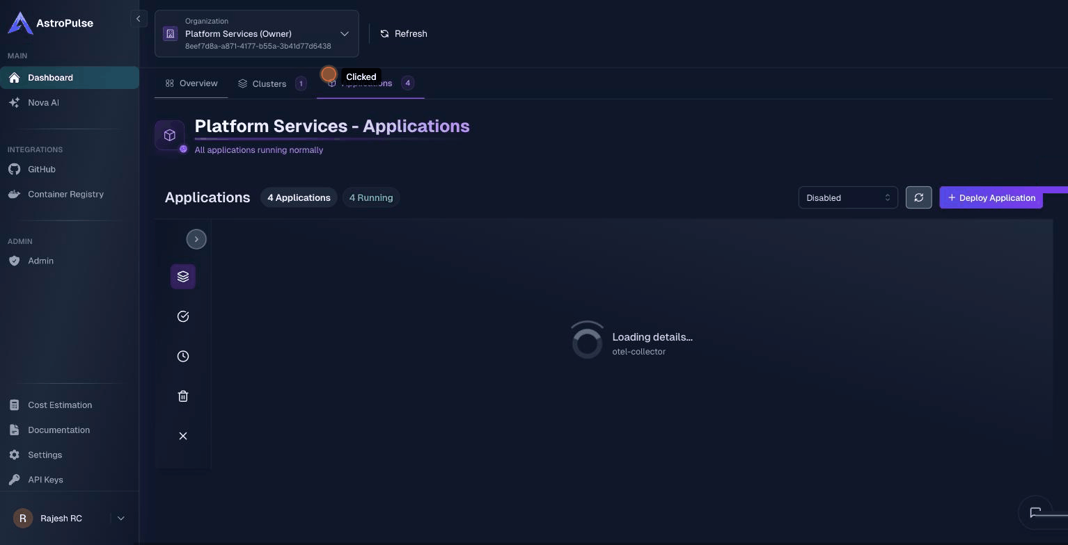Click the Rajesh RC avatar
Screen dimensions: 1068x545
(23, 518)
